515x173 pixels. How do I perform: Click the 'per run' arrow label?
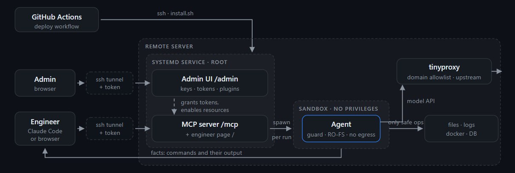(281, 137)
